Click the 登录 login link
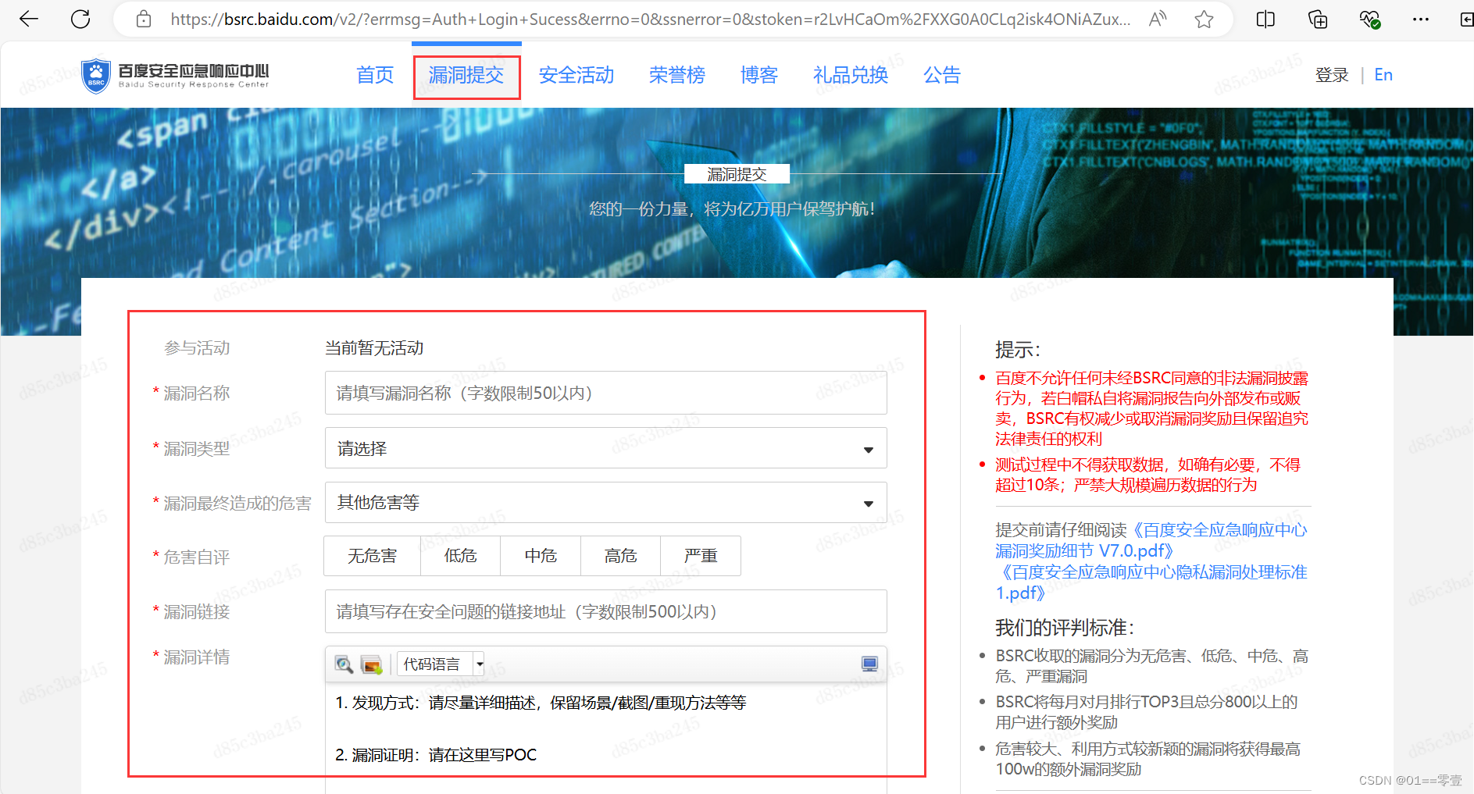 [x=1332, y=75]
